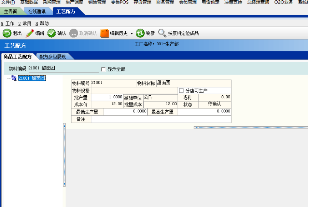Screen dimensions: 309x207
Task: Click the 状态 value 待确认
Action: [215, 104]
